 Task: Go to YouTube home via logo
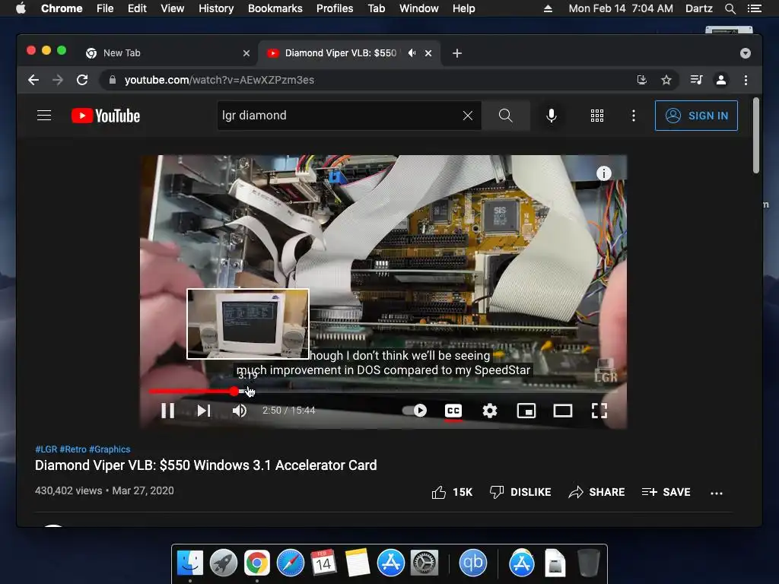point(106,116)
